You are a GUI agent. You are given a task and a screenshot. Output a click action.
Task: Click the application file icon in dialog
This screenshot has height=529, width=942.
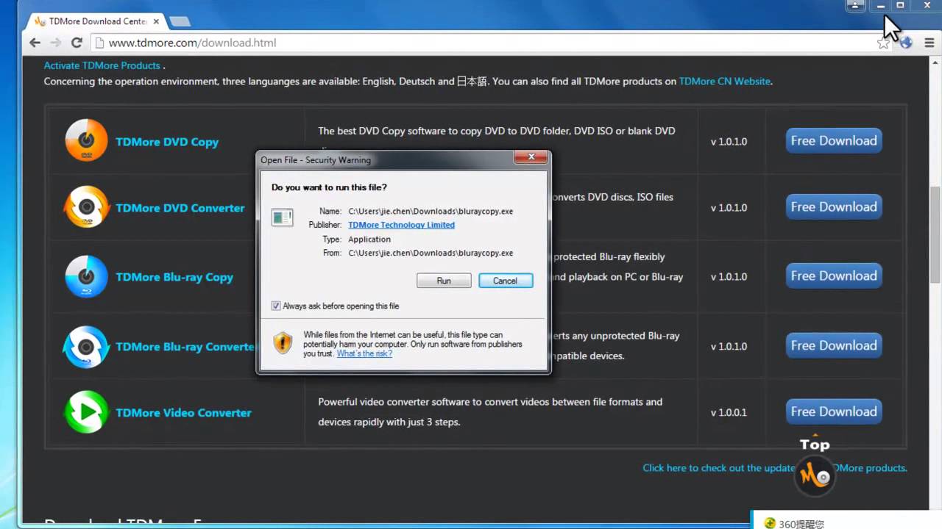[282, 217]
